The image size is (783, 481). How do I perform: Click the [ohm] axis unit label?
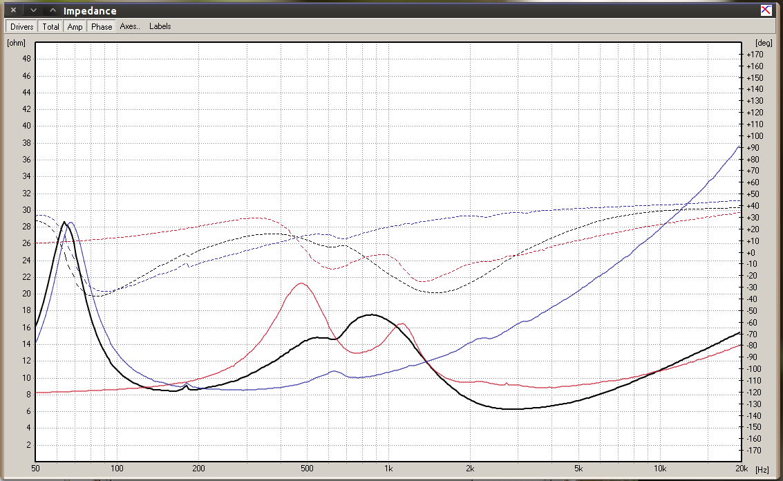point(16,43)
